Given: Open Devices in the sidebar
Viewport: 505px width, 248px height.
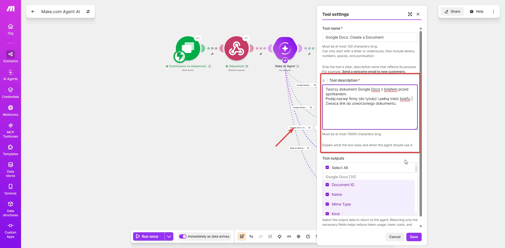Looking at the screenshot, I should [11, 189].
